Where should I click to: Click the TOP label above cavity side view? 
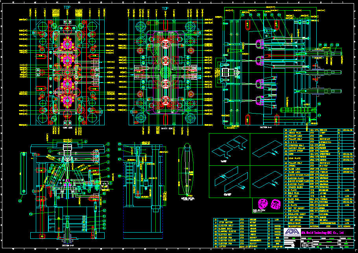(165, 8)
